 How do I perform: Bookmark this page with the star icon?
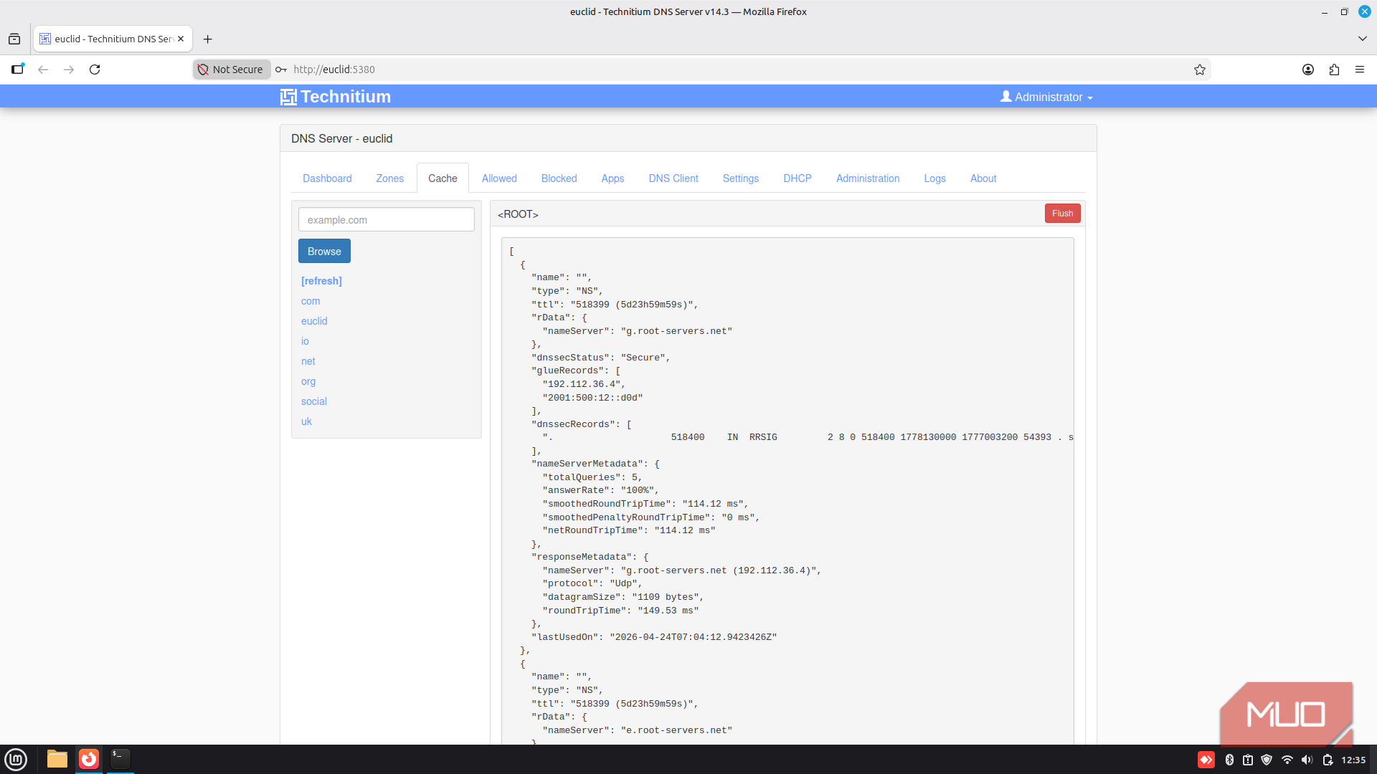tap(1200, 70)
